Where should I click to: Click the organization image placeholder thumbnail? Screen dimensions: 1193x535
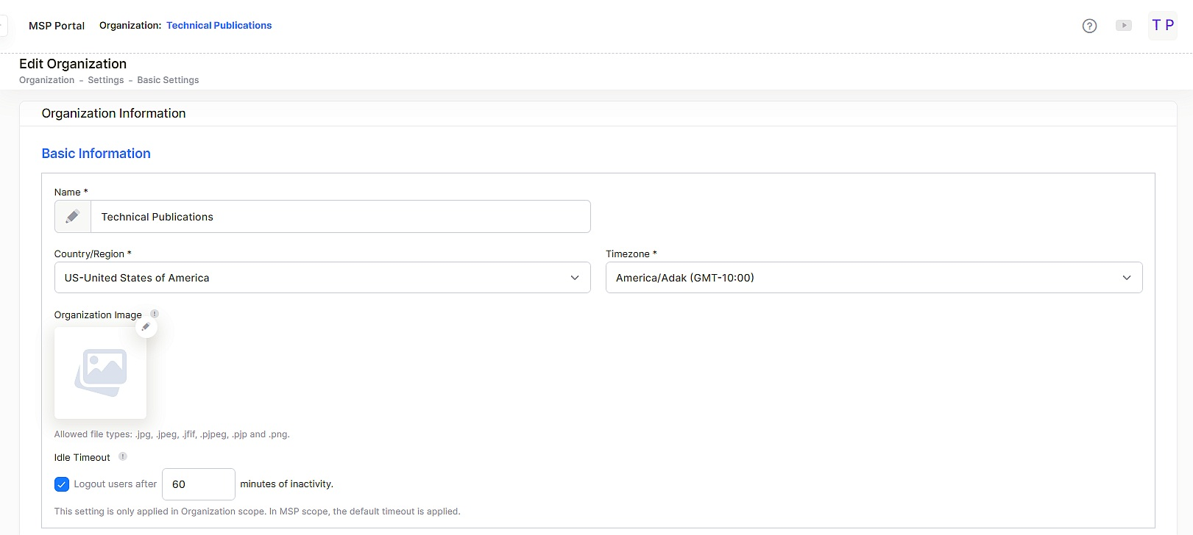[100, 373]
